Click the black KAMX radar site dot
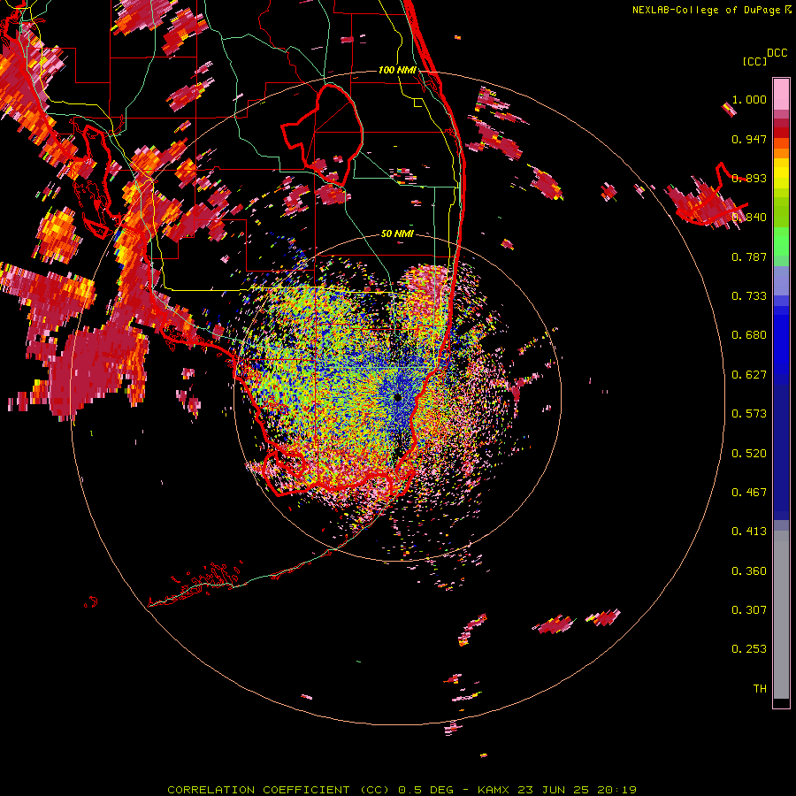 click(x=397, y=397)
